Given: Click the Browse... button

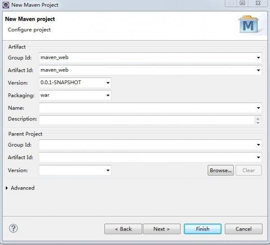Looking at the screenshot, I should pos(220,171).
